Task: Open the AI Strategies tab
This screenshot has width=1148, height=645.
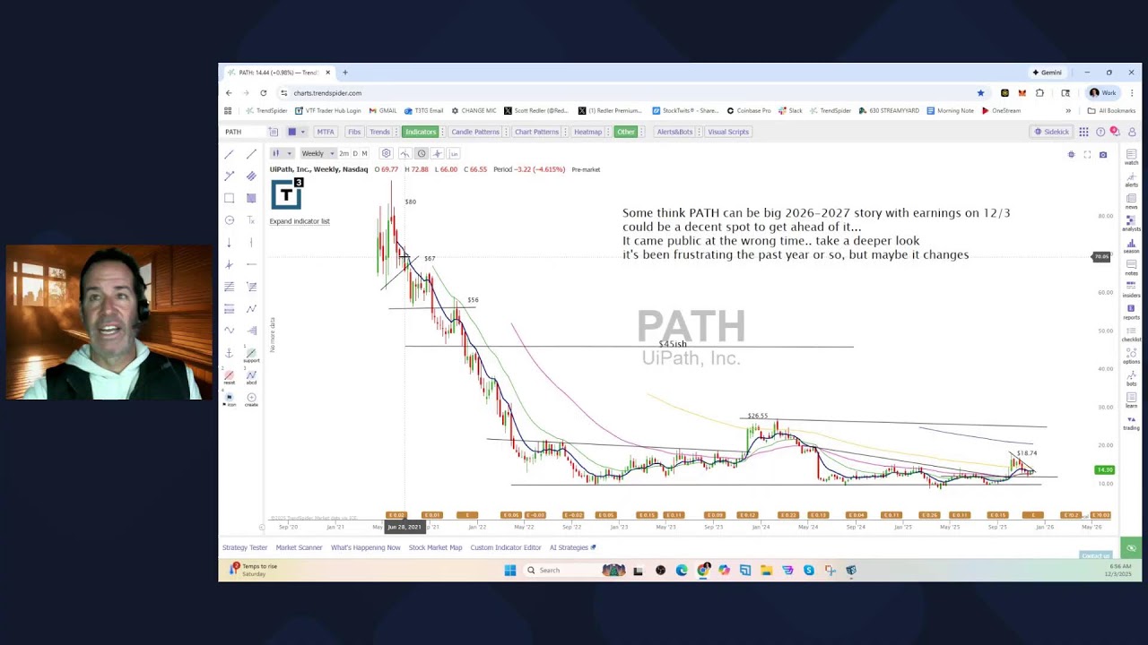Action: (572, 547)
